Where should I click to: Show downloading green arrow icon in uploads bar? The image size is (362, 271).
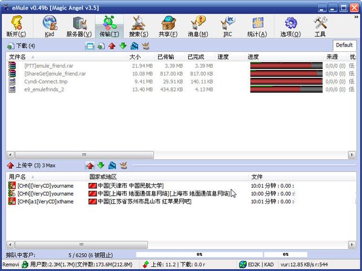point(101,165)
